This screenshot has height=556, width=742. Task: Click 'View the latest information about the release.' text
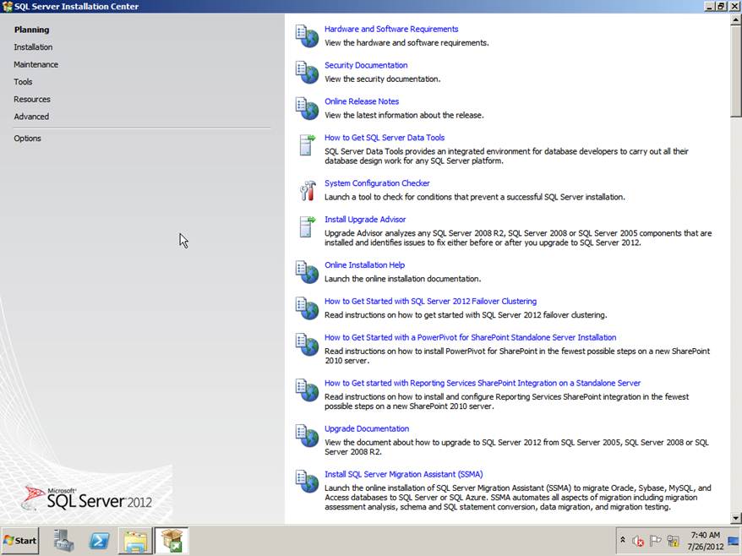pos(404,116)
